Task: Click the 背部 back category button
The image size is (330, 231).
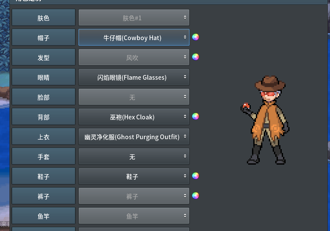Action: [x=44, y=117]
